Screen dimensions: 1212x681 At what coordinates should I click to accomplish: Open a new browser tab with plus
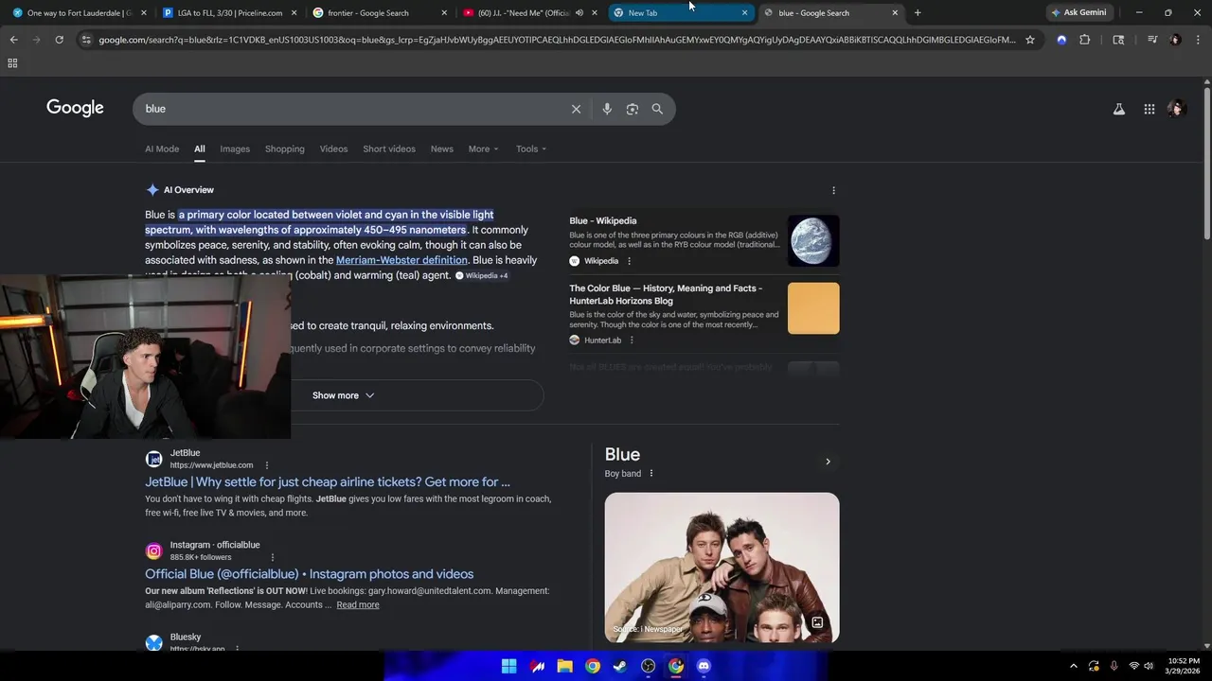[918, 12]
